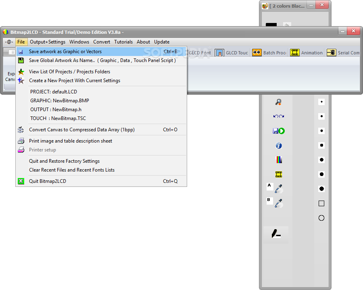Open the GLCD Touc toolbar tab
This screenshot has width=363, height=290.
coord(231,53)
